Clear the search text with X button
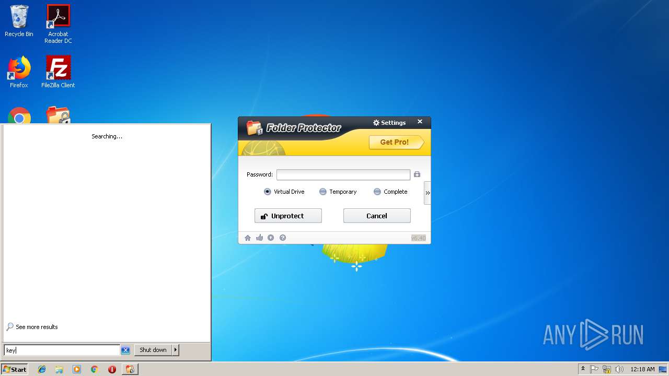Image resolution: width=669 pixels, height=376 pixels. click(x=125, y=350)
